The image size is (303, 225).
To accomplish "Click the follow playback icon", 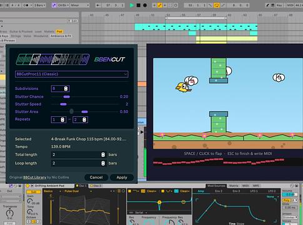I will pos(97,5).
